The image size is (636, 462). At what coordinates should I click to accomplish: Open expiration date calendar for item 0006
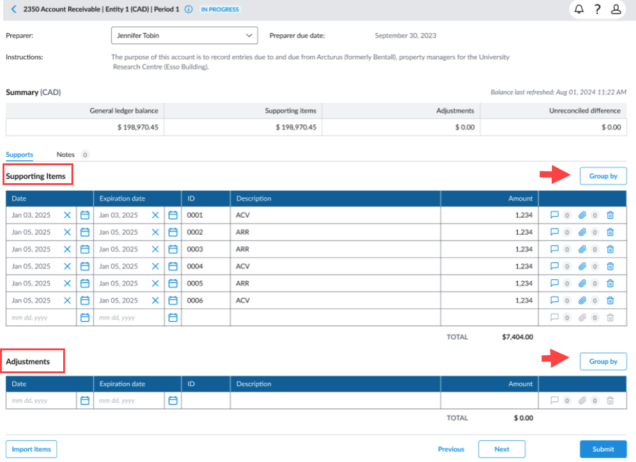coord(173,301)
